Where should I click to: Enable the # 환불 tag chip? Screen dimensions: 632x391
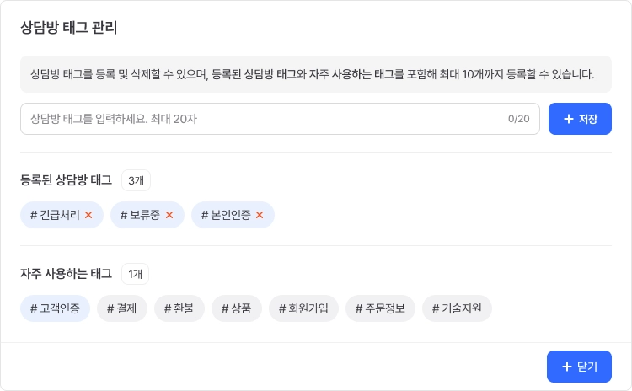point(179,308)
